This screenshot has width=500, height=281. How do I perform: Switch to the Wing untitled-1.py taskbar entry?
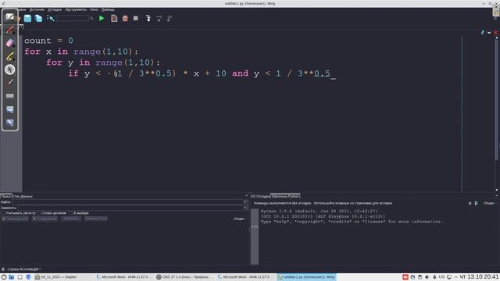306,277
